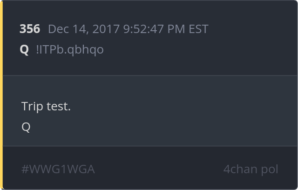Click the "Trip test." message text
298x190 pixels.
[x=46, y=106]
